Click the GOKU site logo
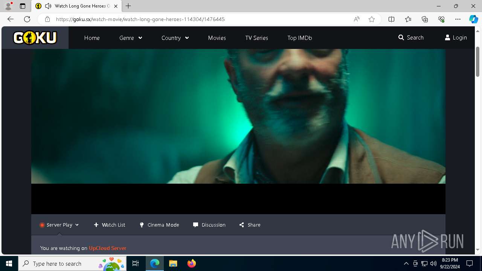Image resolution: width=482 pixels, height=271 pixels. pos(35,38)
